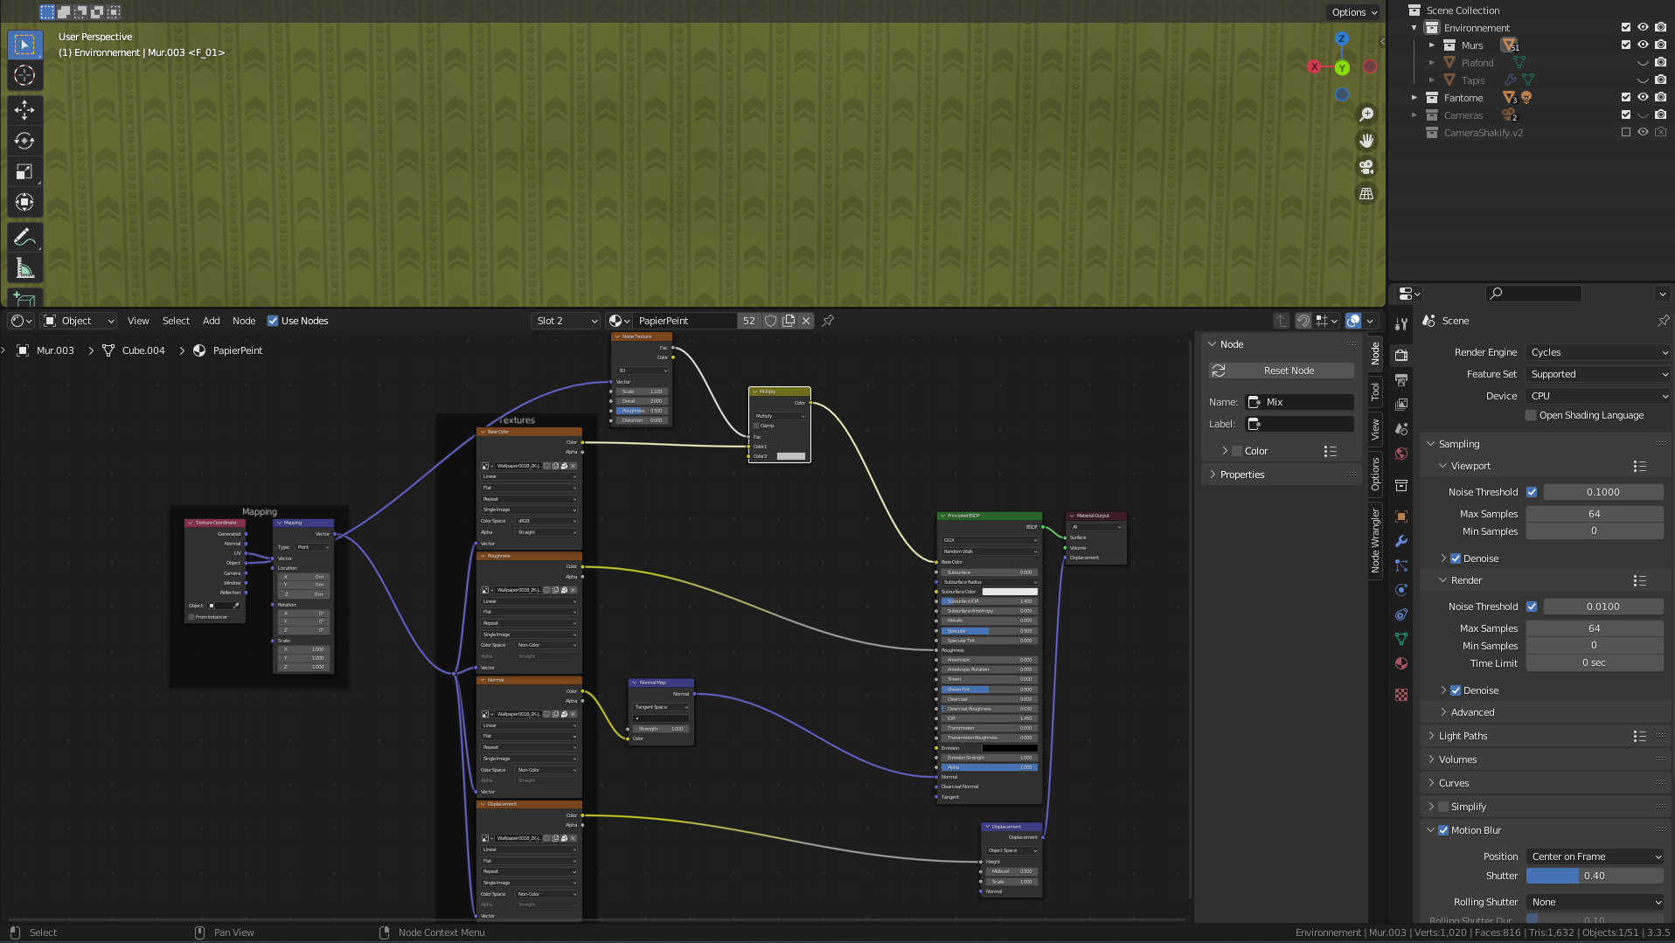
Task: Click the Measure tool icon
Action: click(x=24, y=268)
